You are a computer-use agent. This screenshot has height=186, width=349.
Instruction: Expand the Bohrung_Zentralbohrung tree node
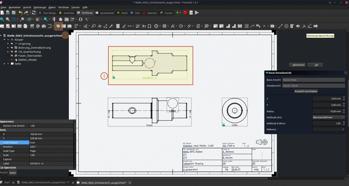pyautogui.click(x=8, y=48)
